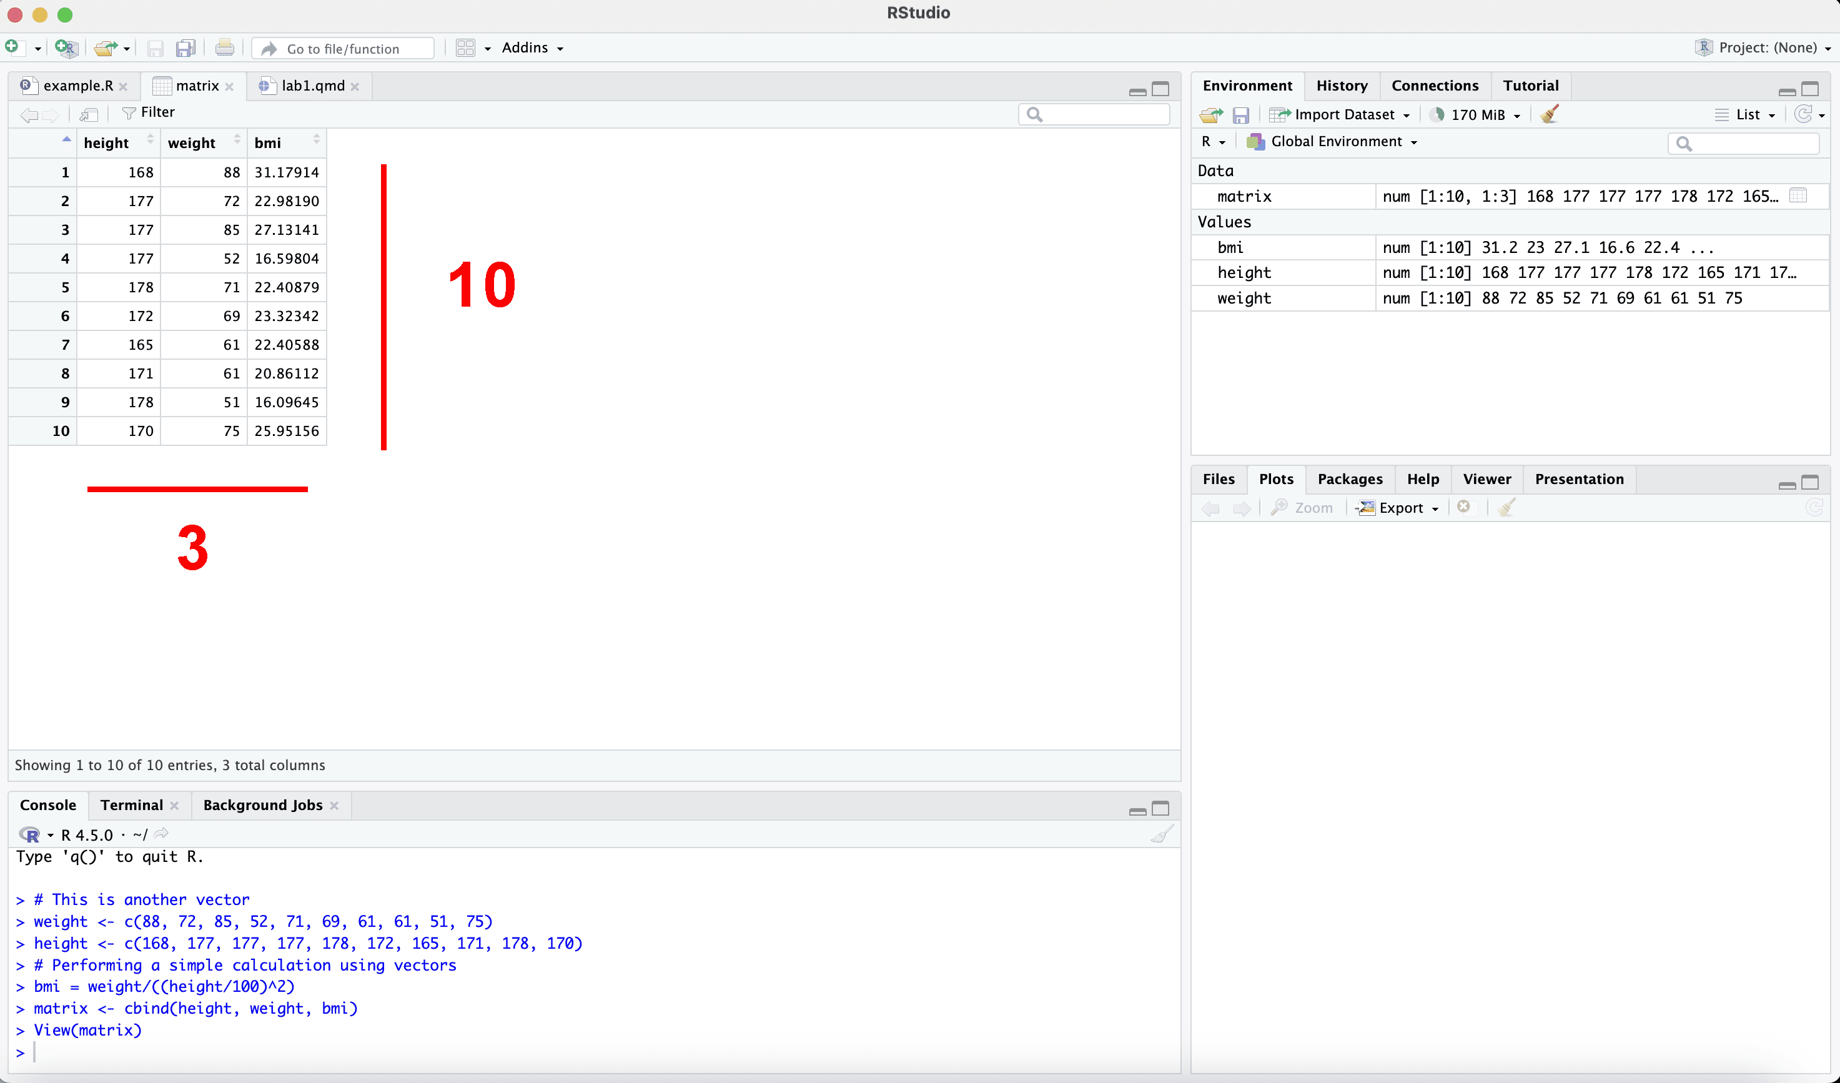Open the Addins dropdown menu

tap(532, 48)
